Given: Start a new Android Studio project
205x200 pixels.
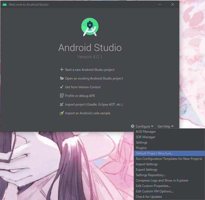Looking at the screenshot, I should [x=90, y=70].
